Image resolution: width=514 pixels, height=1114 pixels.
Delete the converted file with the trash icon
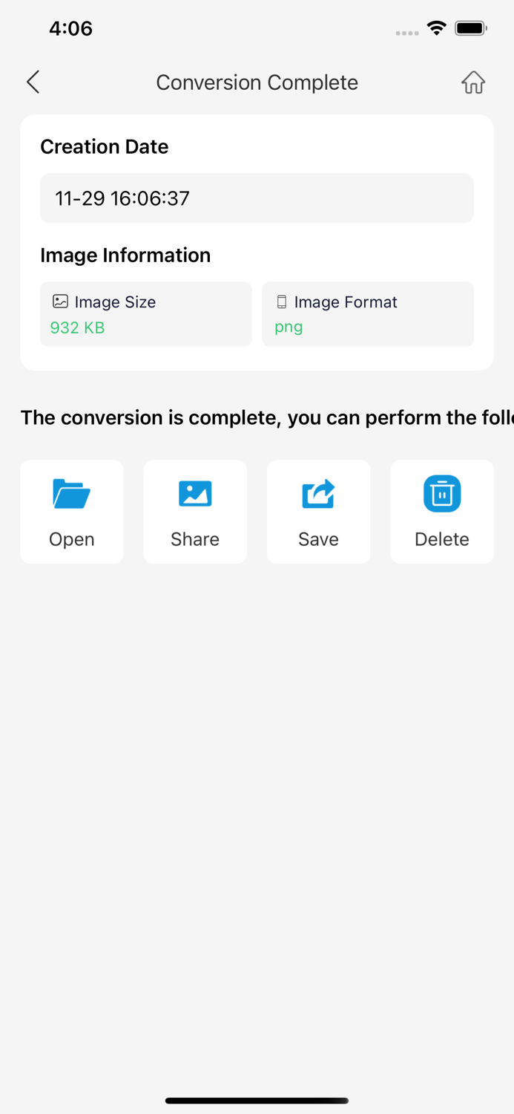[441, 493]
